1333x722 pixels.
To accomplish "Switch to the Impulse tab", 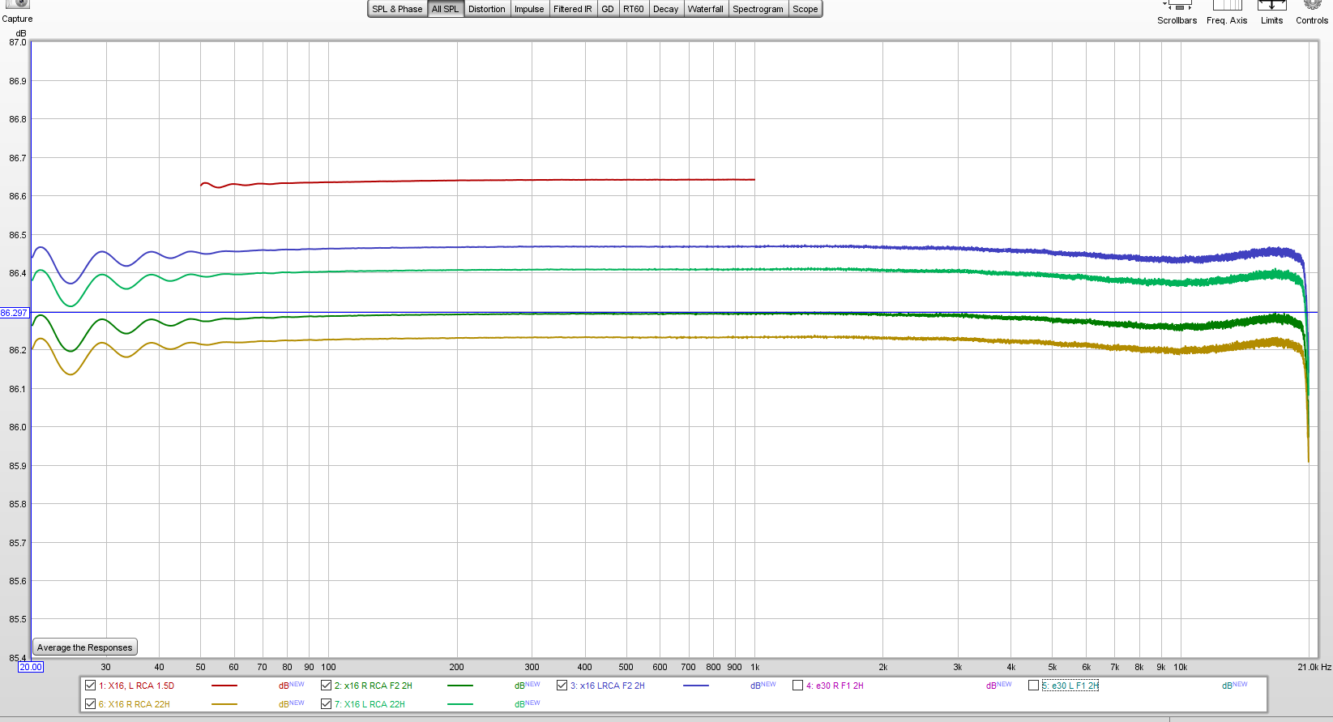I will (529, 9).
